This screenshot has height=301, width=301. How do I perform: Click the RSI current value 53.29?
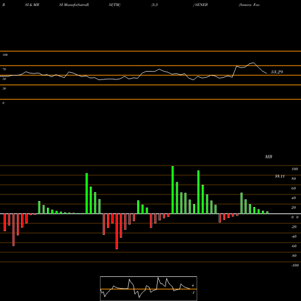pos(277,72)
